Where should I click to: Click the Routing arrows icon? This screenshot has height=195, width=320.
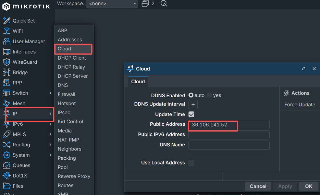point(7,145)
